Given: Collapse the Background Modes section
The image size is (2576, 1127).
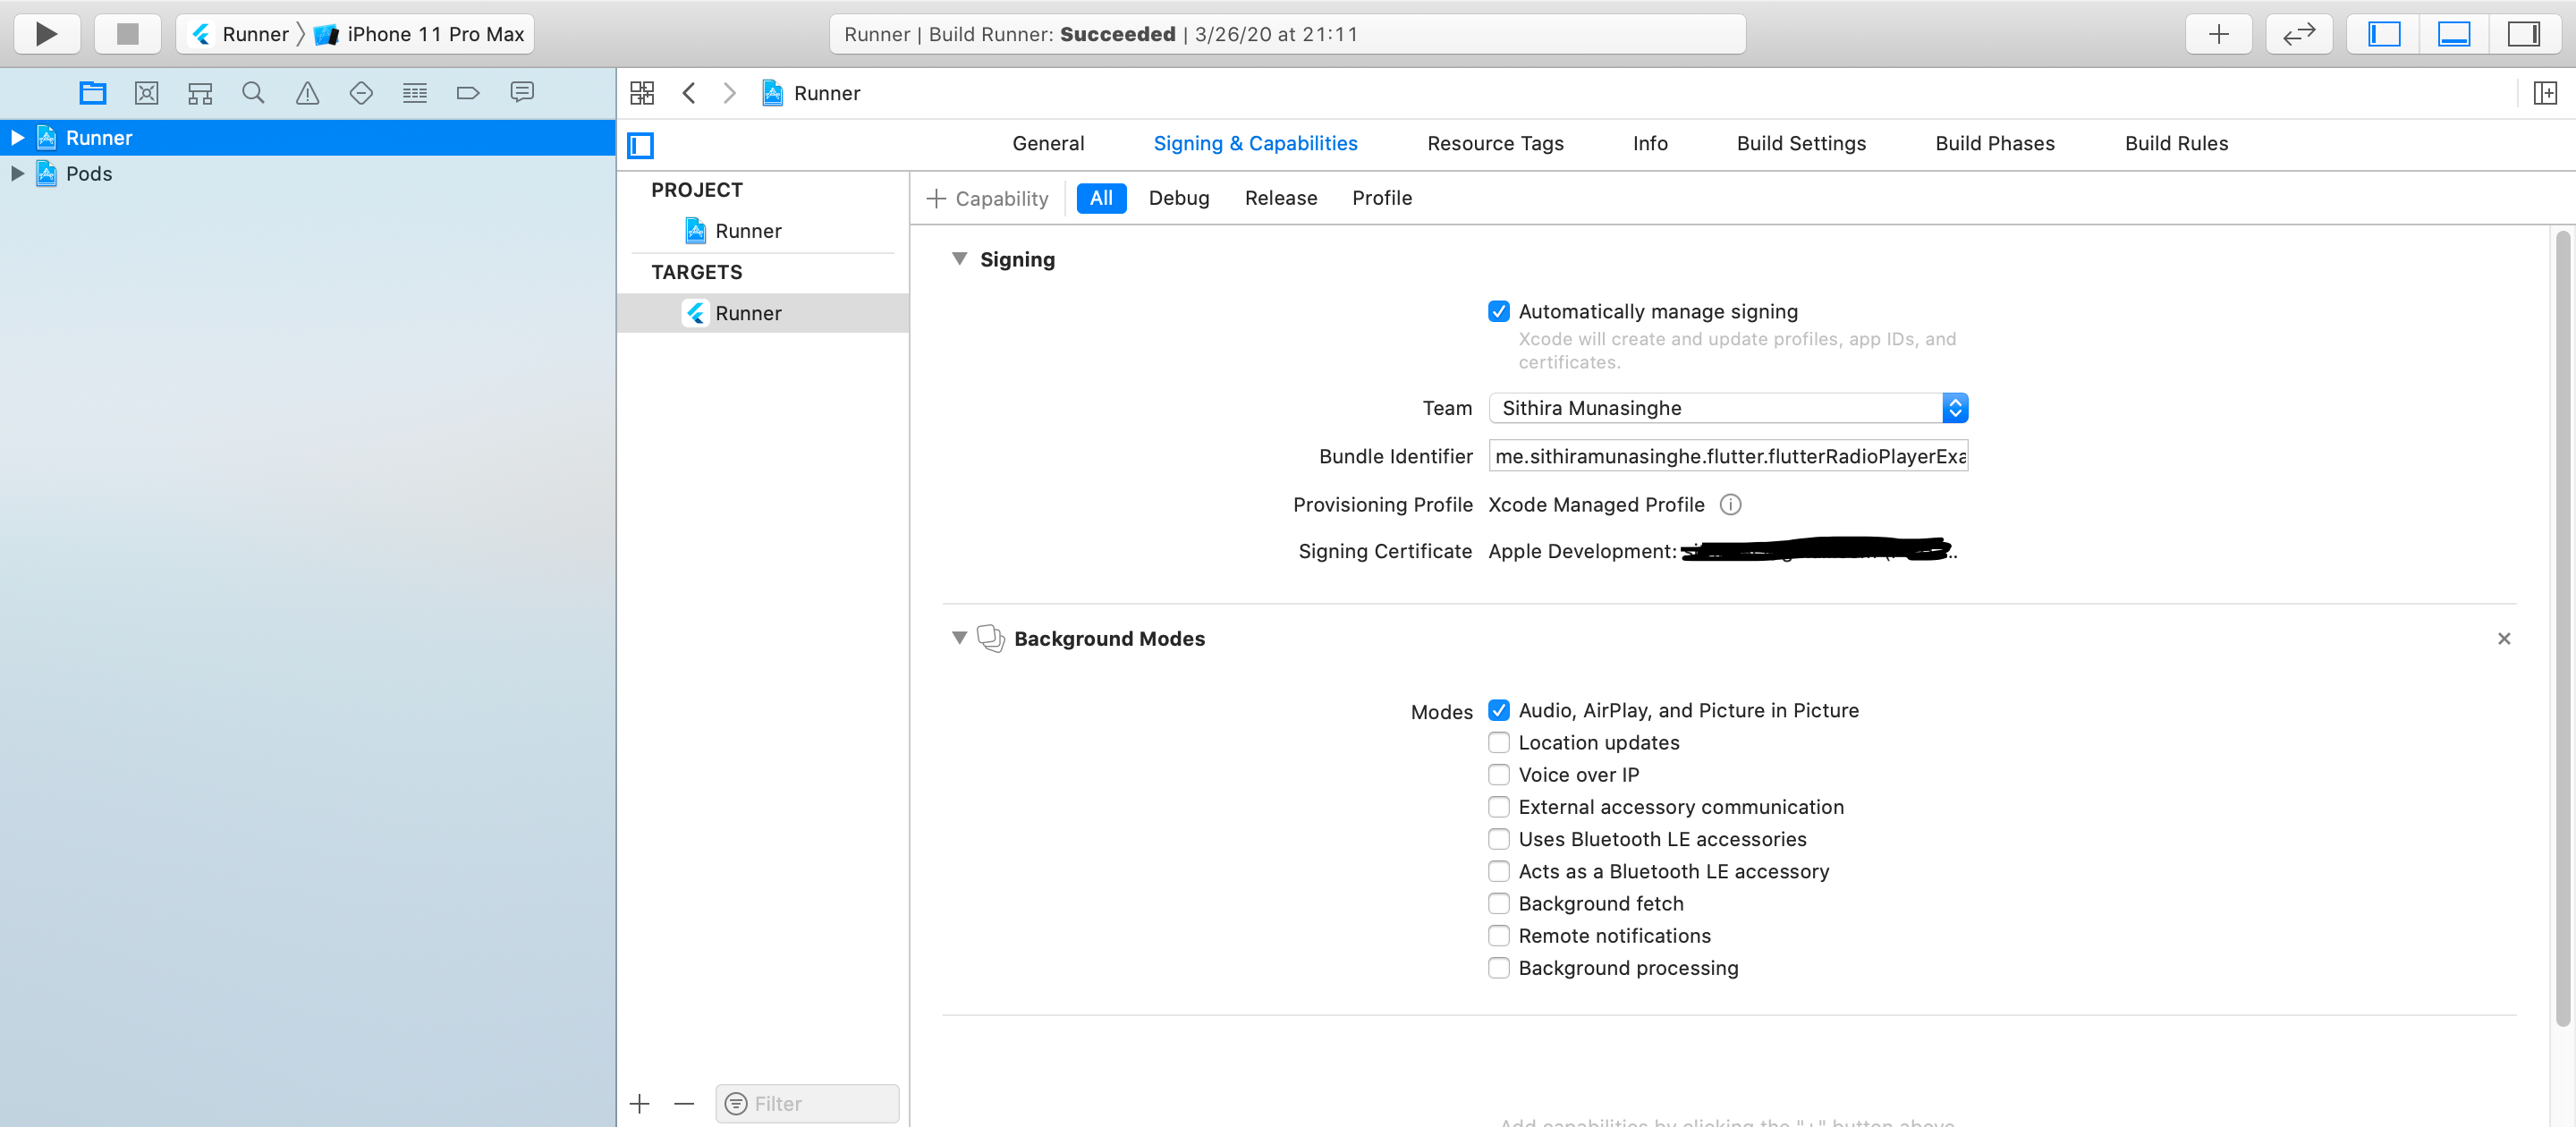Looking at the screenshot, I should coord(958,639).
